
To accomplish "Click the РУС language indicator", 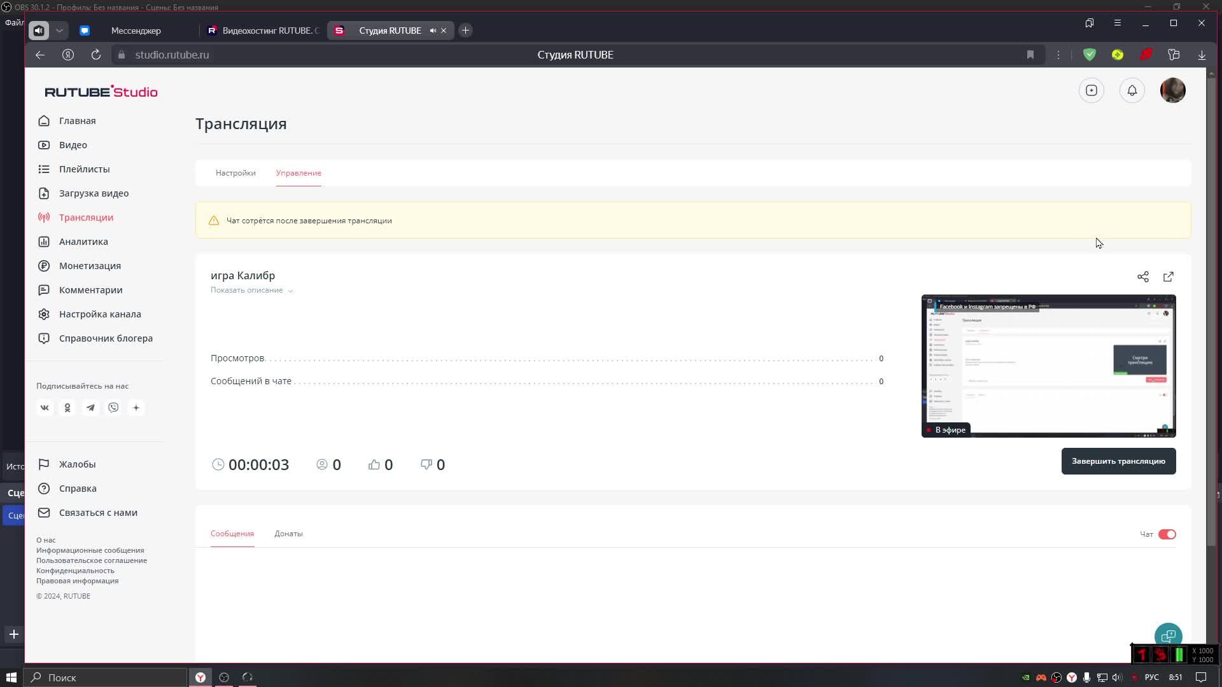I will point(1151,677).
